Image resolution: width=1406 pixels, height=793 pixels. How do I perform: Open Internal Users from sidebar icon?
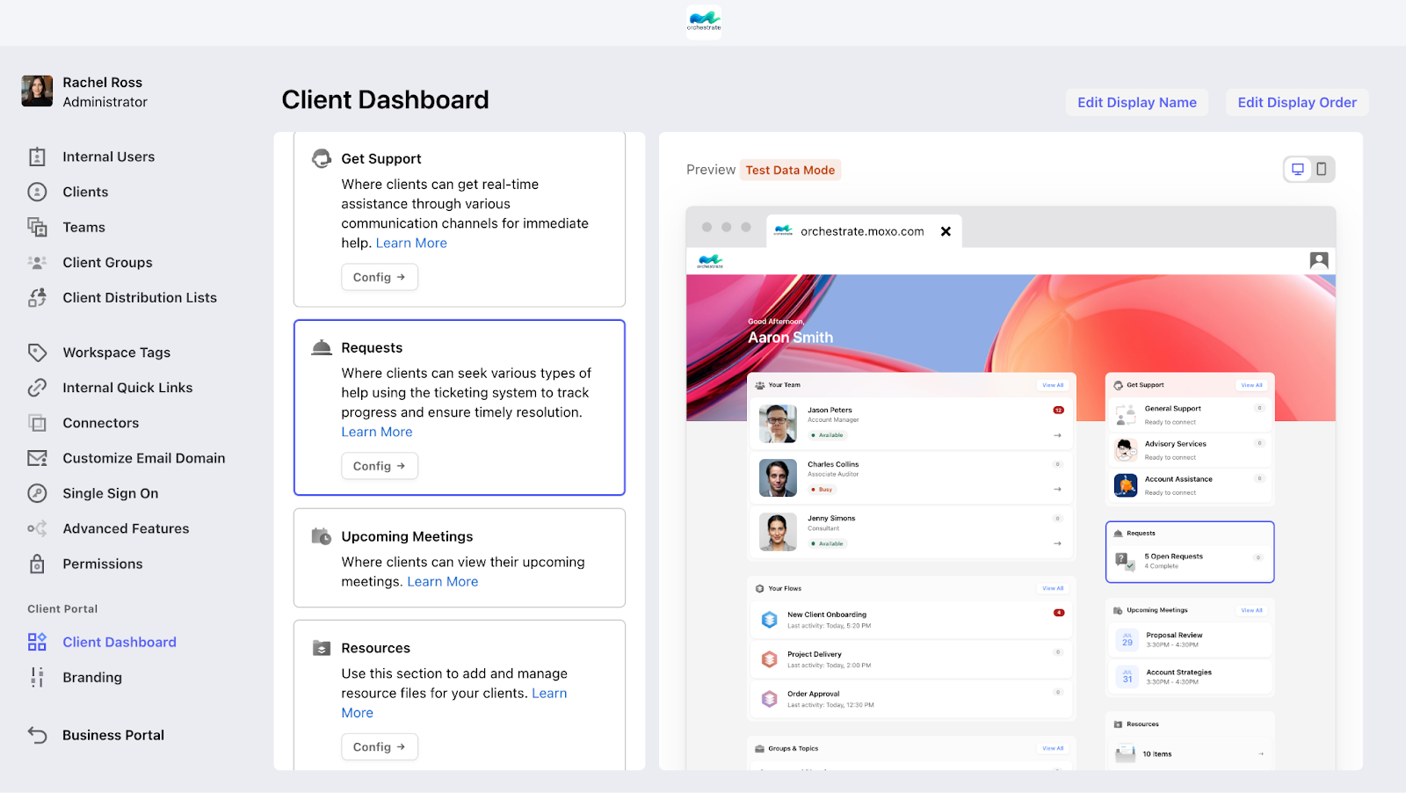point(37,156)
